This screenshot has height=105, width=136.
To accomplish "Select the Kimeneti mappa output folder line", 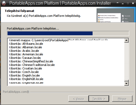I will (59, 40).
